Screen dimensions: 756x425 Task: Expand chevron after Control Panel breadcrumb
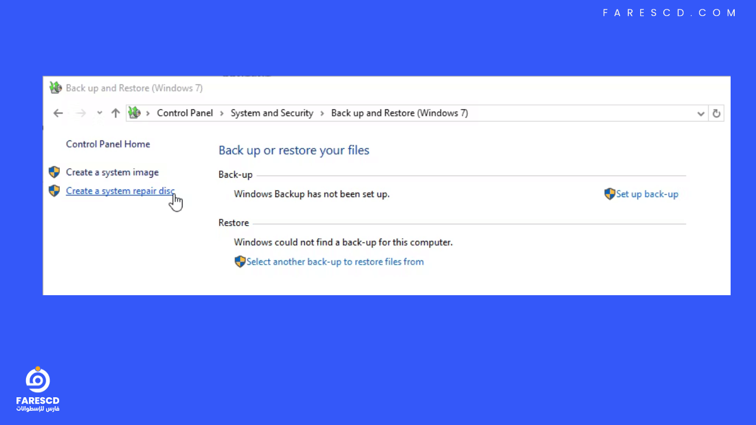222,113
